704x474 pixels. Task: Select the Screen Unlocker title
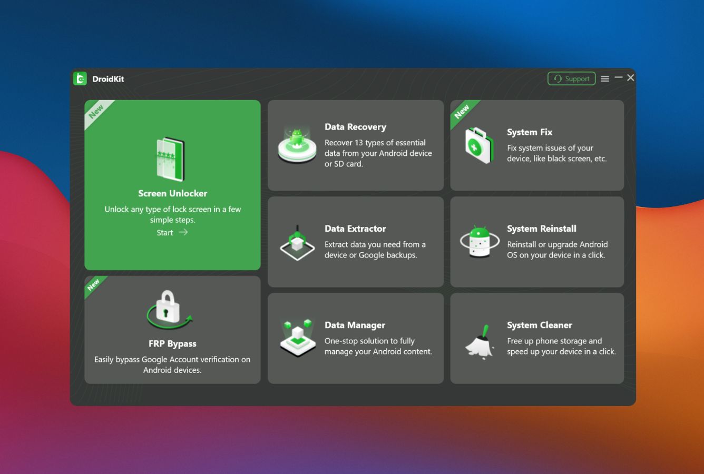pyautogui.click(x=172, y=193)
